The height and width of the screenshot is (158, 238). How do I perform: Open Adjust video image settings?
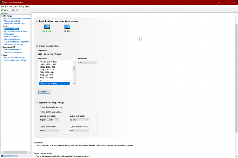(15, 60)
